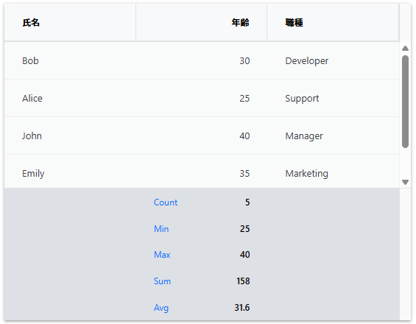
Task: Click the Marketing job cell
Action: tap(333, 172)
